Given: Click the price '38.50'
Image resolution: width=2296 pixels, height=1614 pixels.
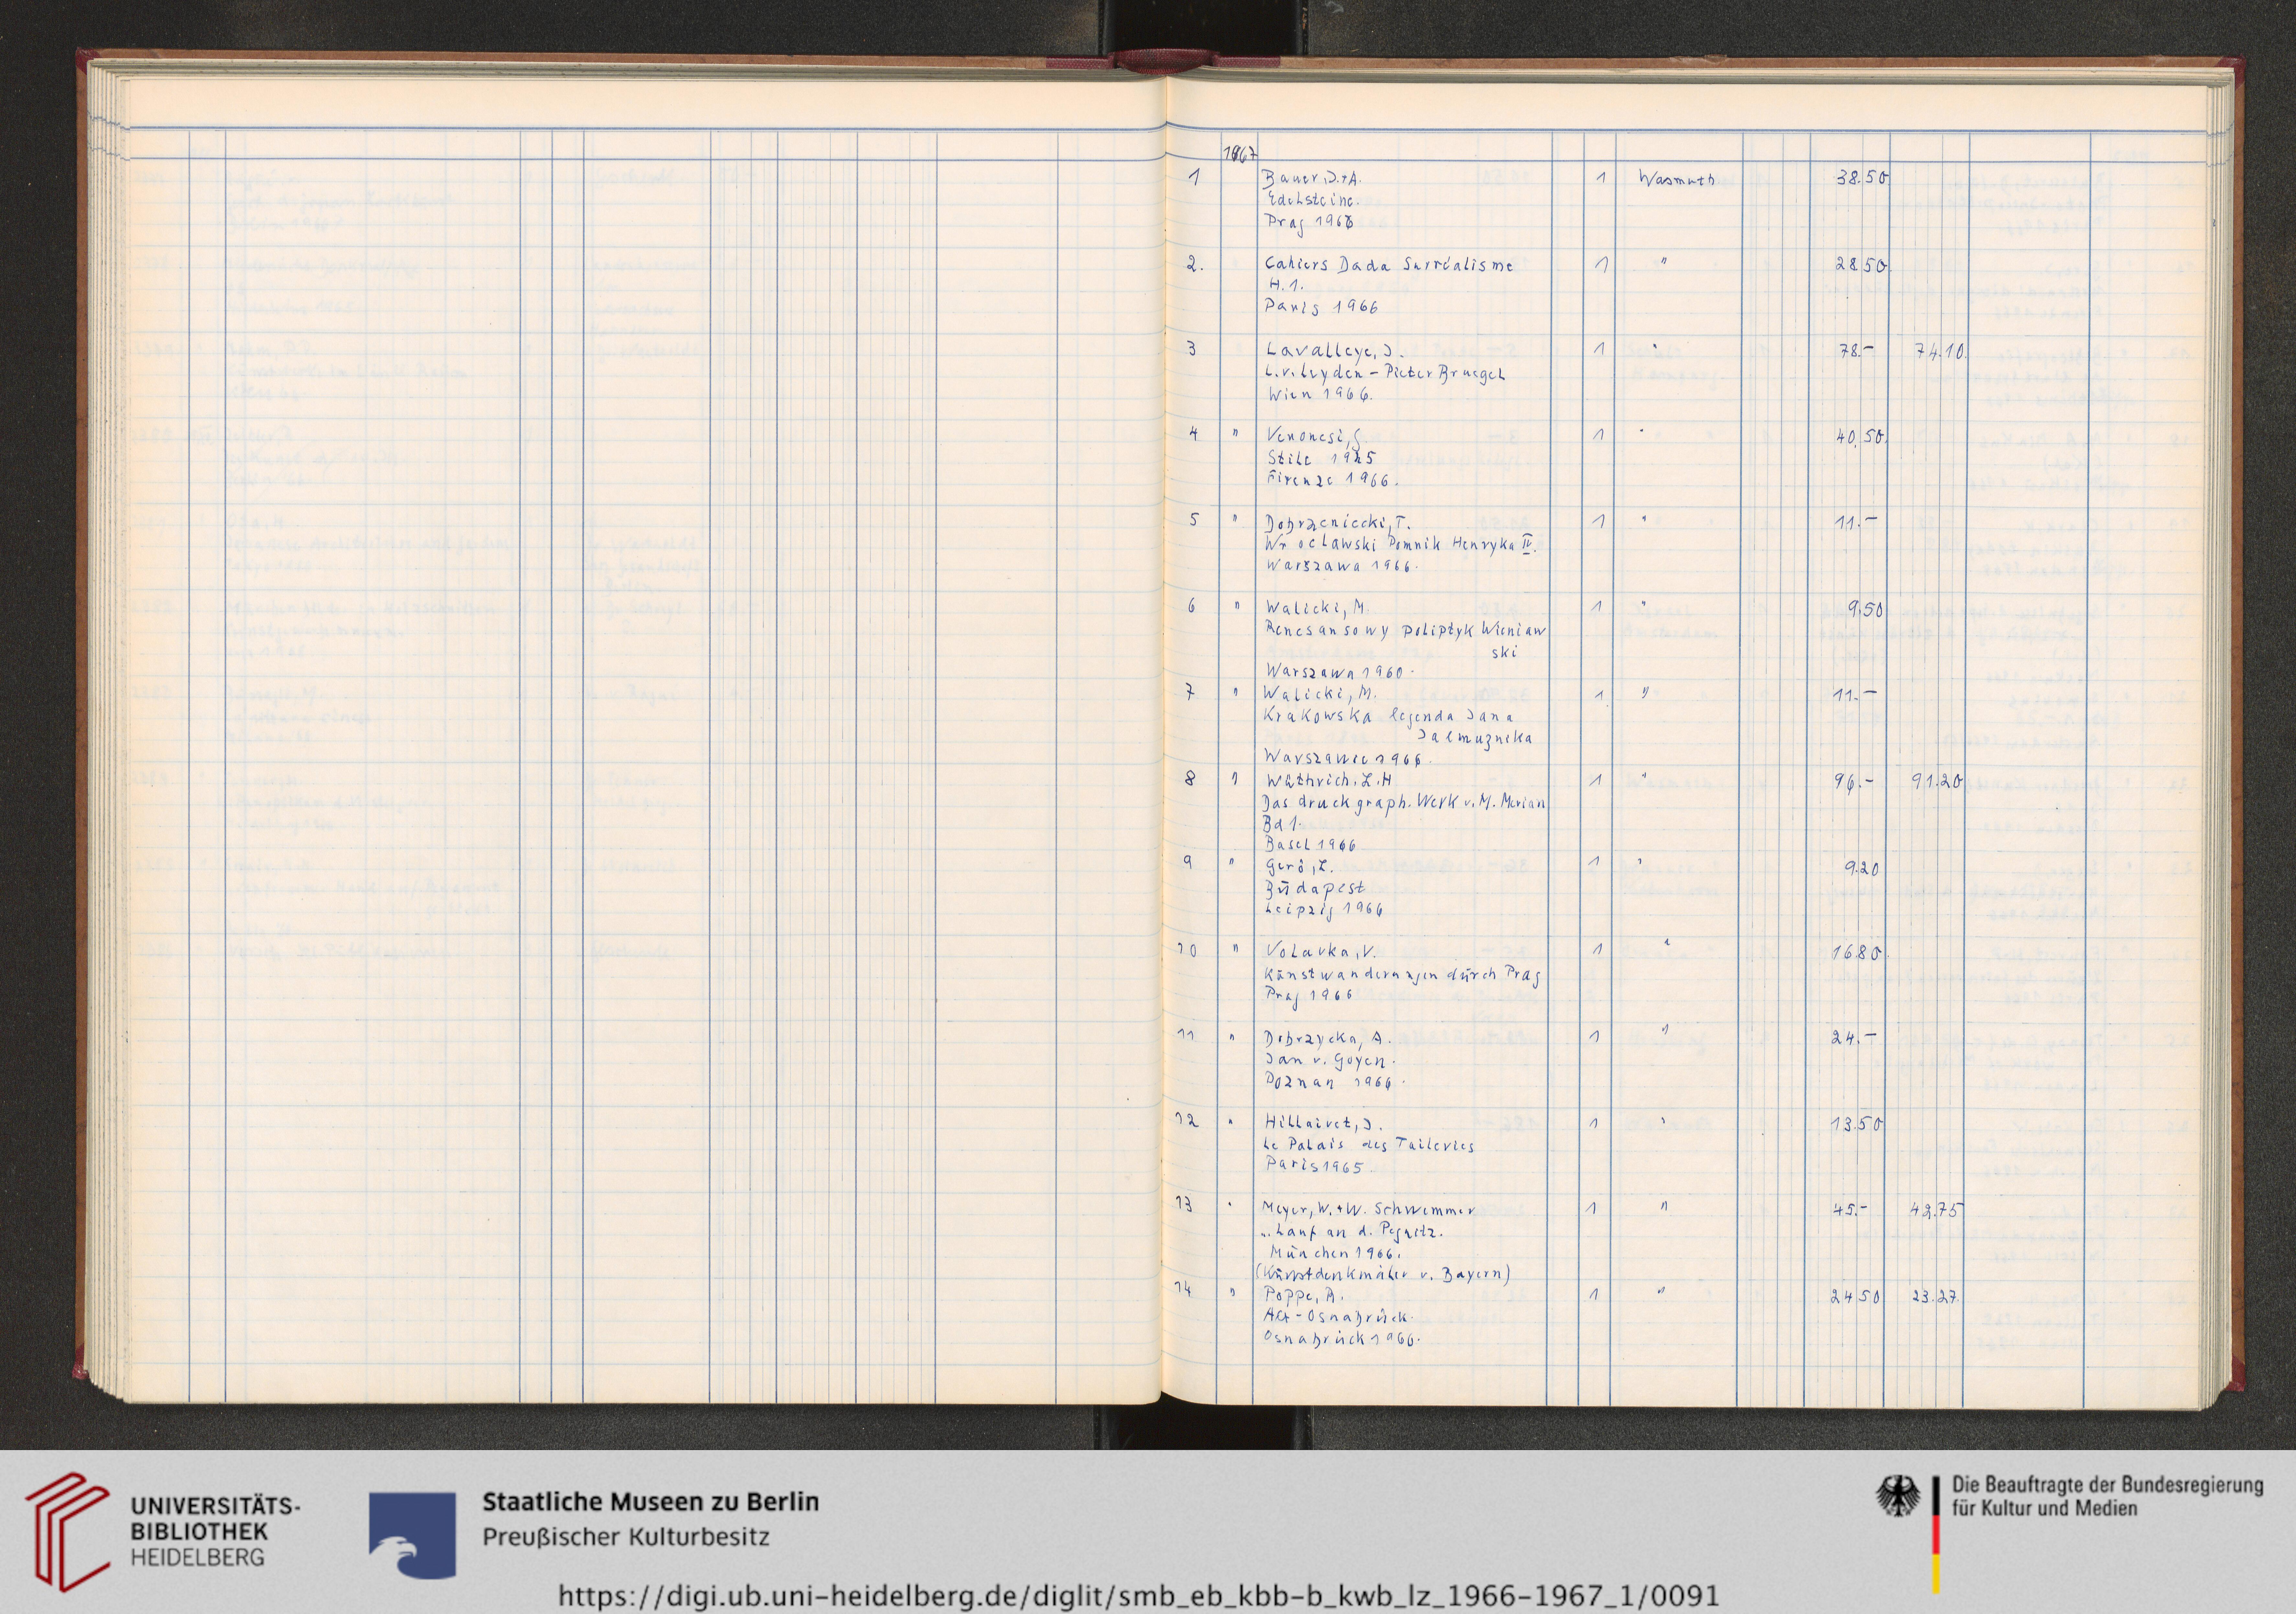Looking at the screenshot, I should 1862,178.
